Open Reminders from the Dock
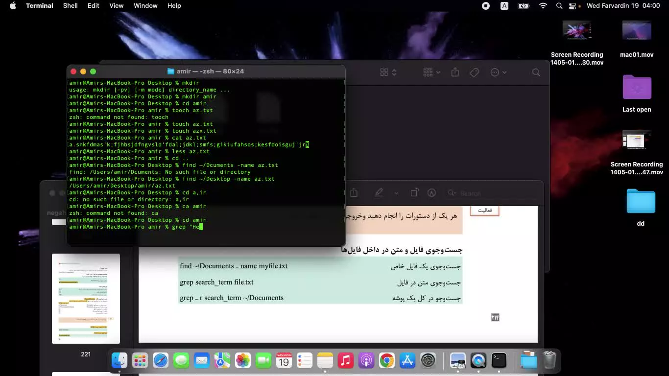669x376 pixels. pos(305,361)
